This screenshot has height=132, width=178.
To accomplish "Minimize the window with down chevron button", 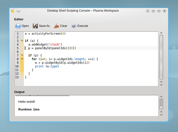I will (153, 10).
